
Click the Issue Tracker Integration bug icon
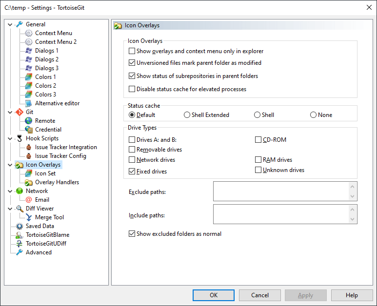[x=29, y=147]
